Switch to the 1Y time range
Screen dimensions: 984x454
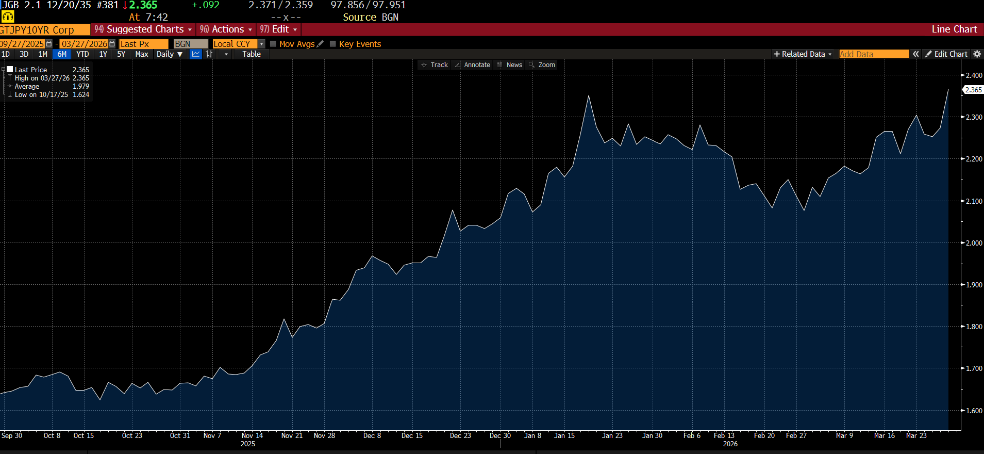[103, 54]
